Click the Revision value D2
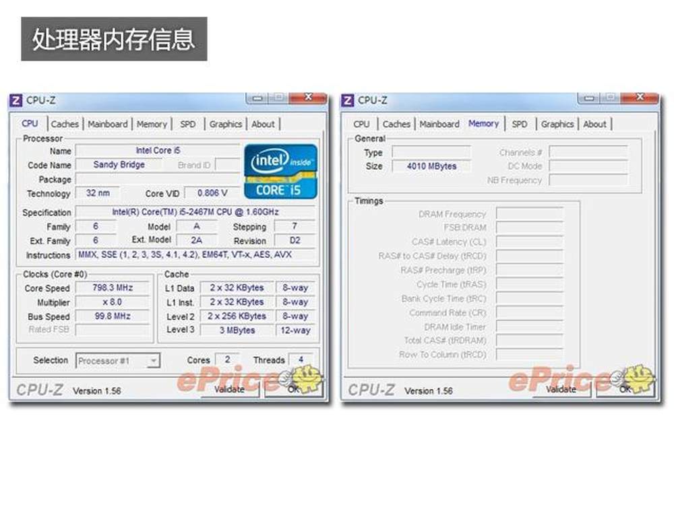The height and width of the screenshot is (505, 674). 295,240
